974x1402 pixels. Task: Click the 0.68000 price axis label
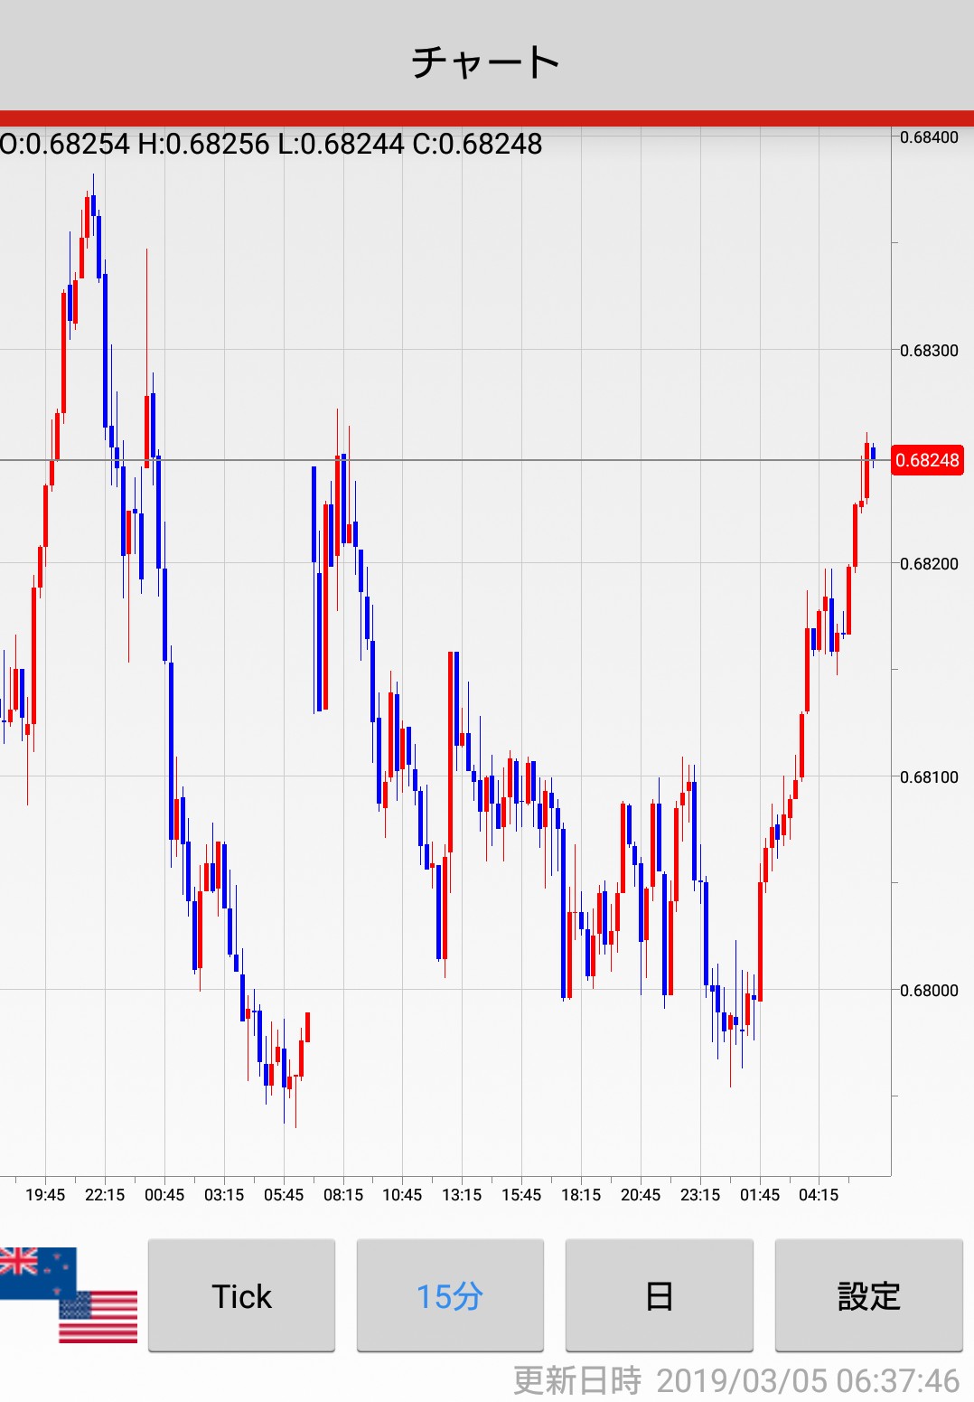[929, 990]
